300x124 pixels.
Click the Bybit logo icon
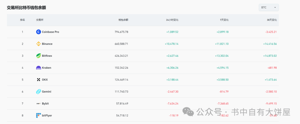coord(38,104)
